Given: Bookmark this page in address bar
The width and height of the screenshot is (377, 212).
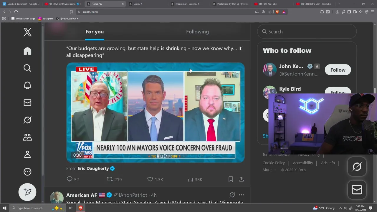Looking at the screenshot, I should click(x=71, y=12).
